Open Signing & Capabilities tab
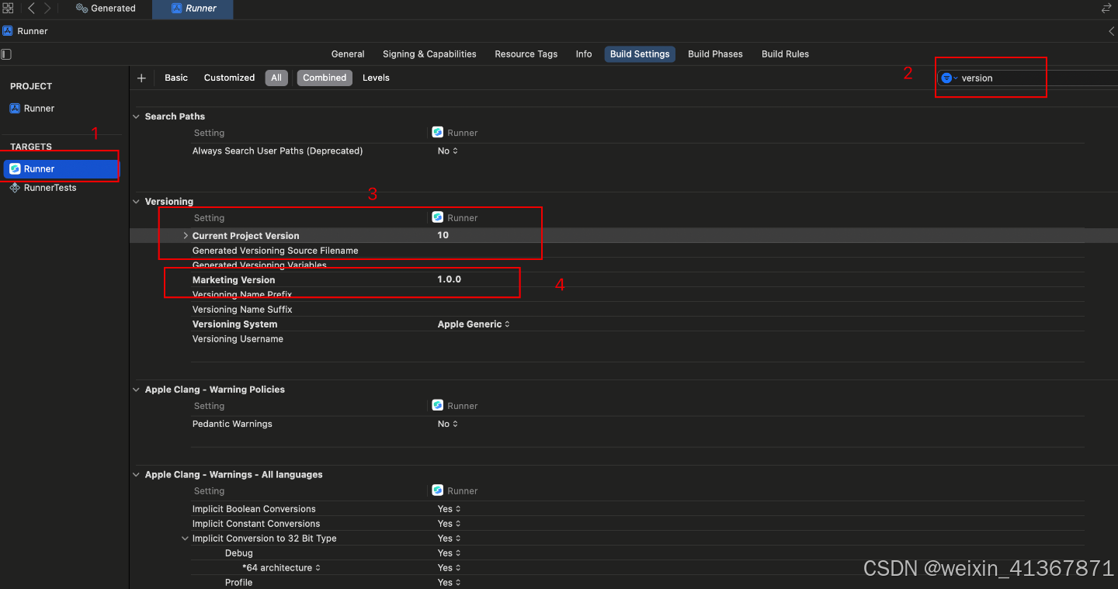This screenshot has height=589, width=1118. (x=429, y=54)
